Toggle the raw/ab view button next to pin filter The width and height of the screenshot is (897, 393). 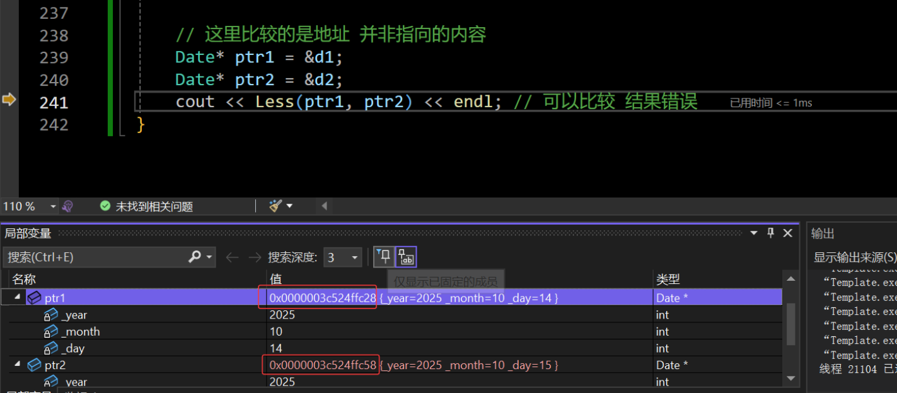[x=406, y=257]
